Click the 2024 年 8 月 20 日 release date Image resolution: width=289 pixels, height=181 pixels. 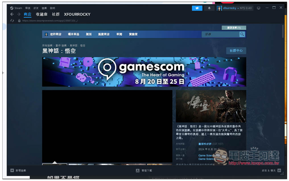[209, 149]
